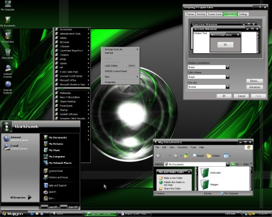Open the Tools menu in My Documents
Viewport: 272px width, 217px height.
(193, 147)
